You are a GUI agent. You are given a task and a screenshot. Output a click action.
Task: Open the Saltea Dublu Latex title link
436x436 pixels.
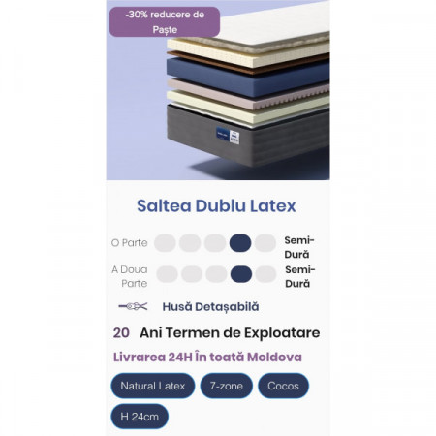216,205
